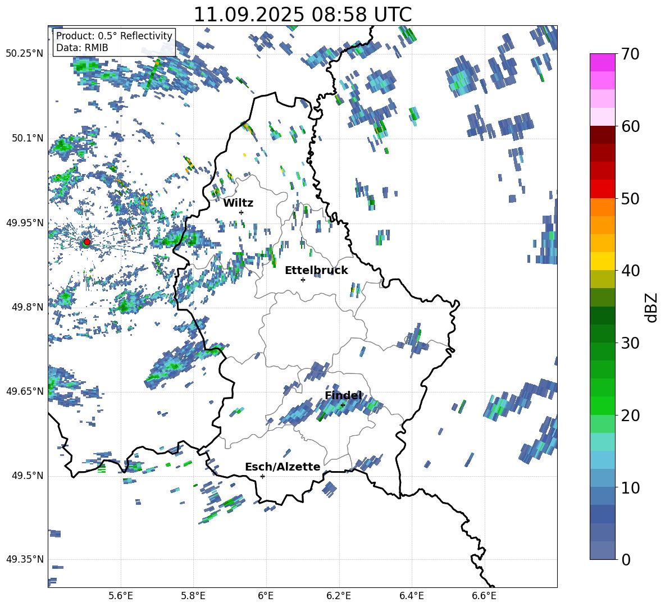This screenshot has height=607, width=665.
Task: Click the 49.65°N latitude label
Action: [25, 391]
